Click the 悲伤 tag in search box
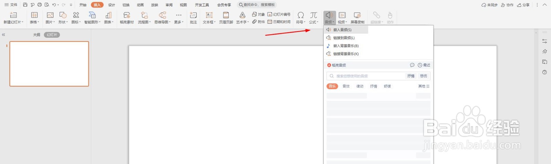This screenshot has height=164, width=551. [x=424, y=76]
